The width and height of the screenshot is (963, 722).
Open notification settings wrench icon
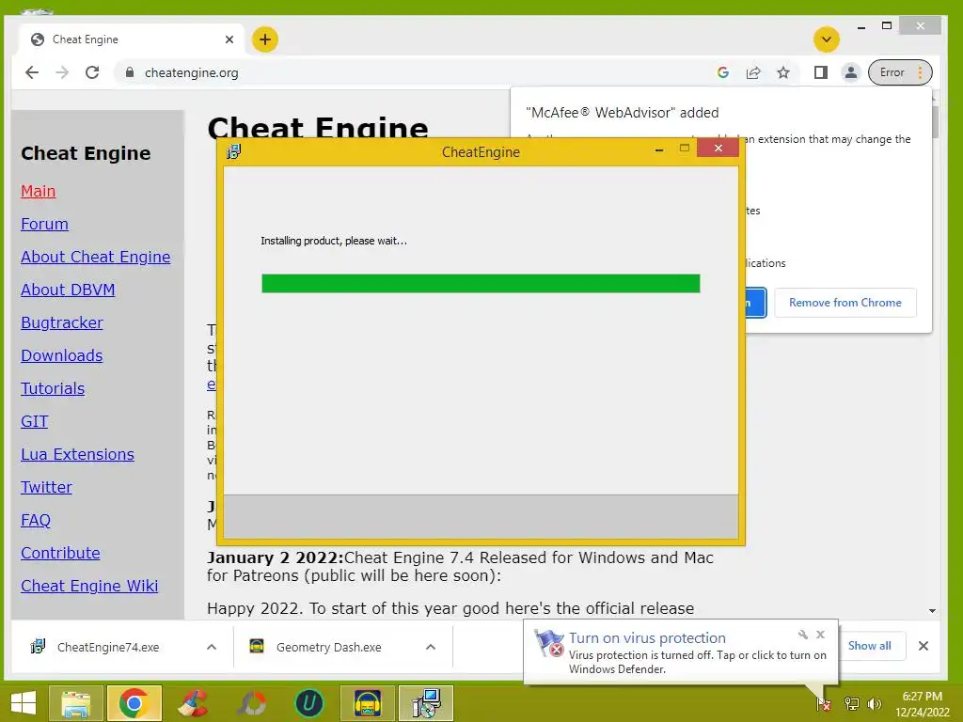tap(802, 635)
